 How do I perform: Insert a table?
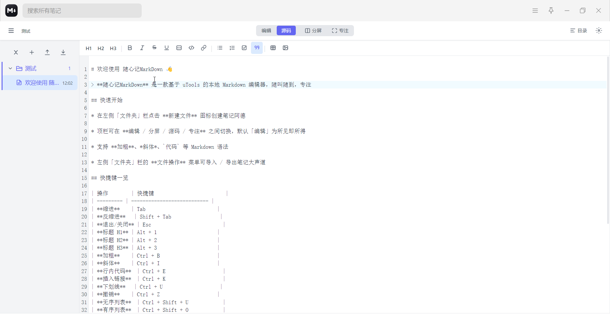273,48
